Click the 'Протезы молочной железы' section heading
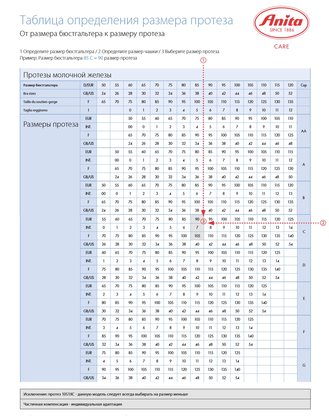This screenshot has height=416, width=329. click(x=67, y=75)
